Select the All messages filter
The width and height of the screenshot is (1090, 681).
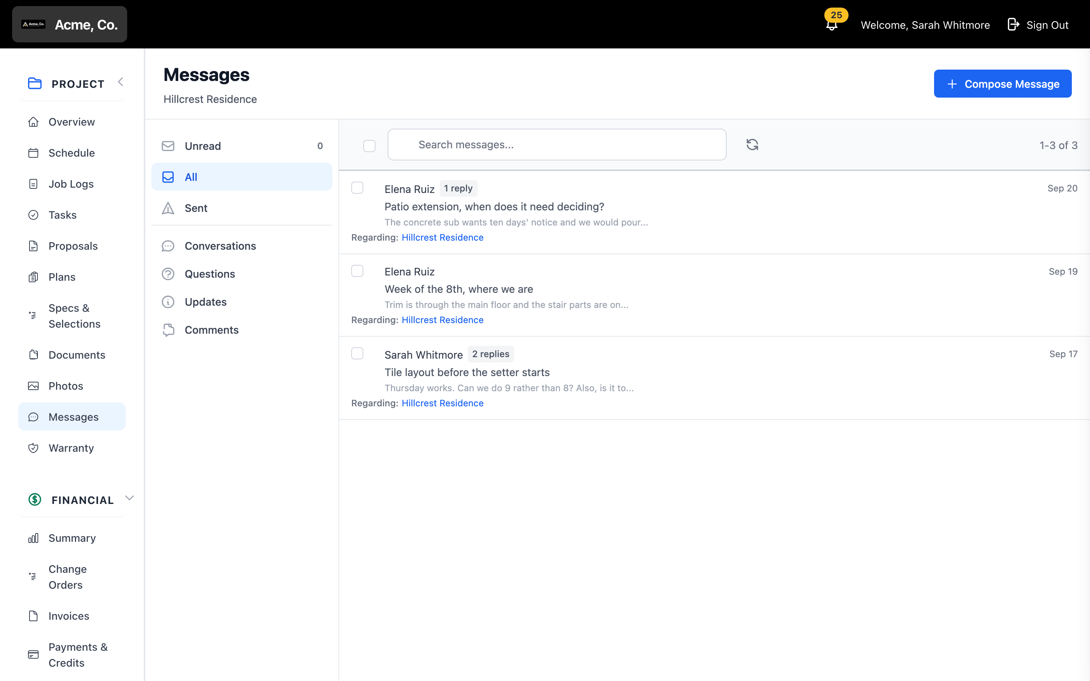click(x=242, y=177)
